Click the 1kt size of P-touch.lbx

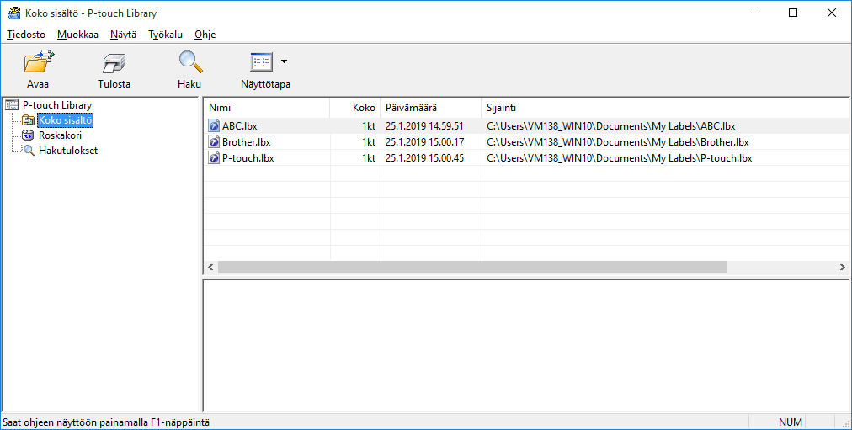coord(369,158)
